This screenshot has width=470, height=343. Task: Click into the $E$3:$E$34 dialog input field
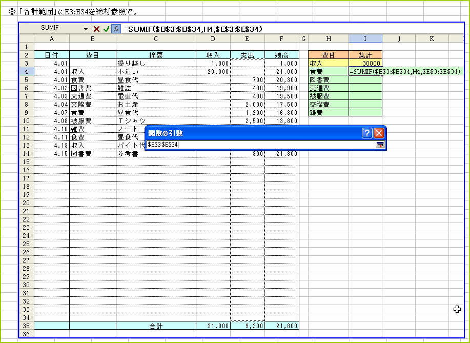(x=256, y=145)
